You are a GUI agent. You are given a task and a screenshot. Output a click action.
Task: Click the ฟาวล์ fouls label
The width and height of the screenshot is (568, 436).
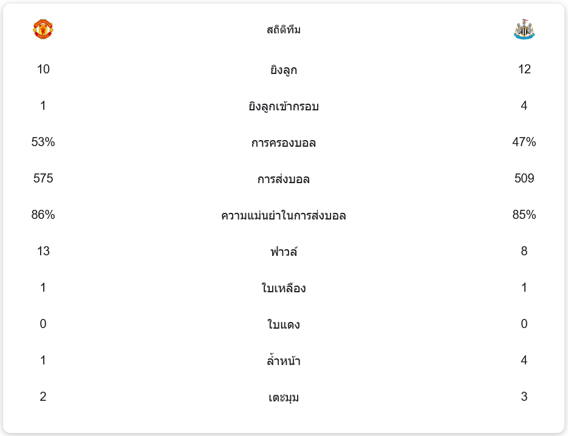click(284, 252)
